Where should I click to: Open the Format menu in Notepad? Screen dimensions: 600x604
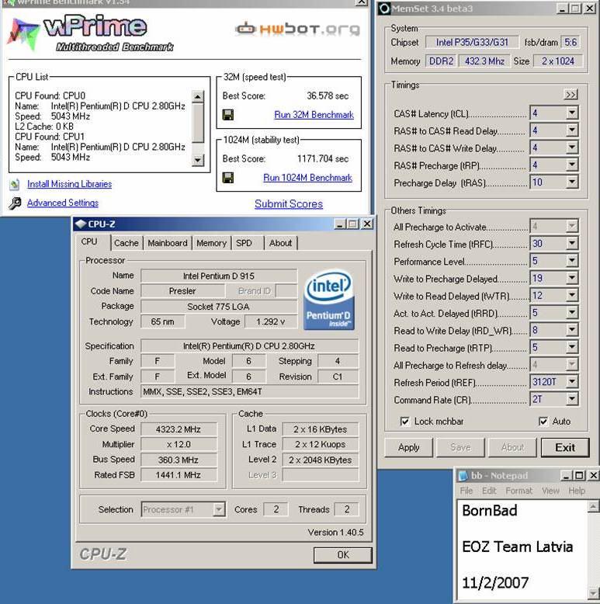pyautogui.click(x=518, y=491)
